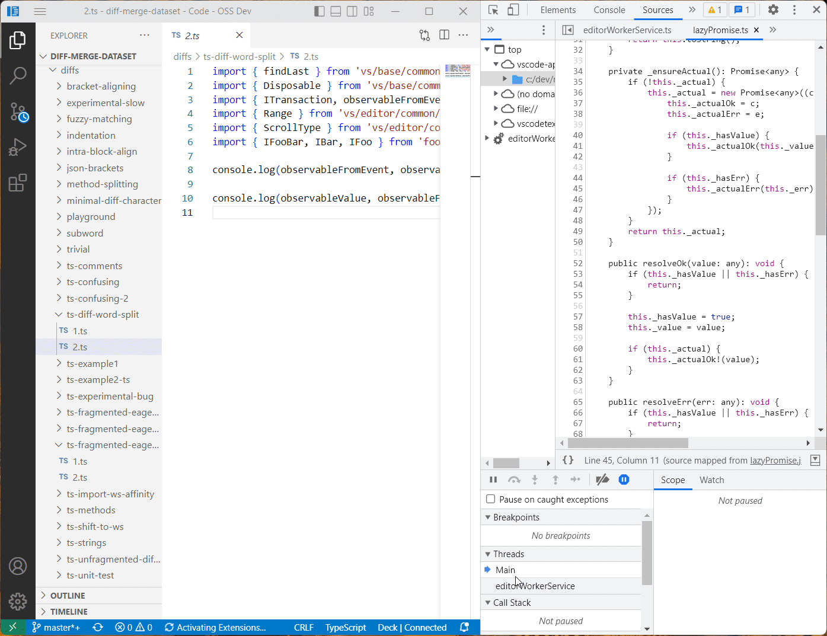The image size is (827, 636).
Task: Click the notifications bell in status bar
Action: 465,627
